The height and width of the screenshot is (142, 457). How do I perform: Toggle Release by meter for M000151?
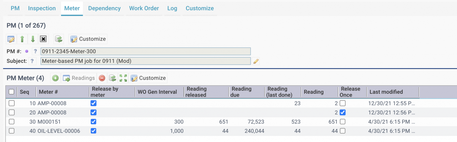(94, 122)
